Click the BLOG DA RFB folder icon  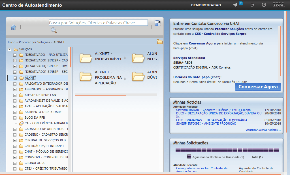tap(21, 118)
